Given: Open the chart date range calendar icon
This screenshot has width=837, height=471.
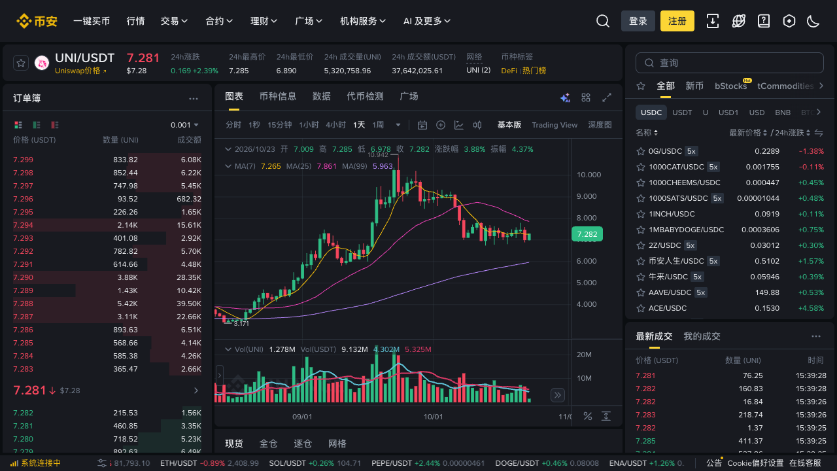Looking at the screenshot, I should click(x=422, y=125).
